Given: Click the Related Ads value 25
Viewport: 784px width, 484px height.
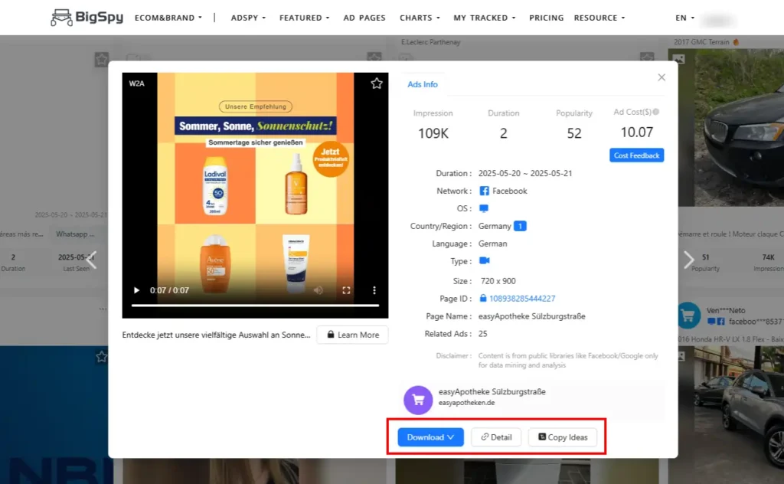Looking at the screenshot, I should (x=482, y=333).
